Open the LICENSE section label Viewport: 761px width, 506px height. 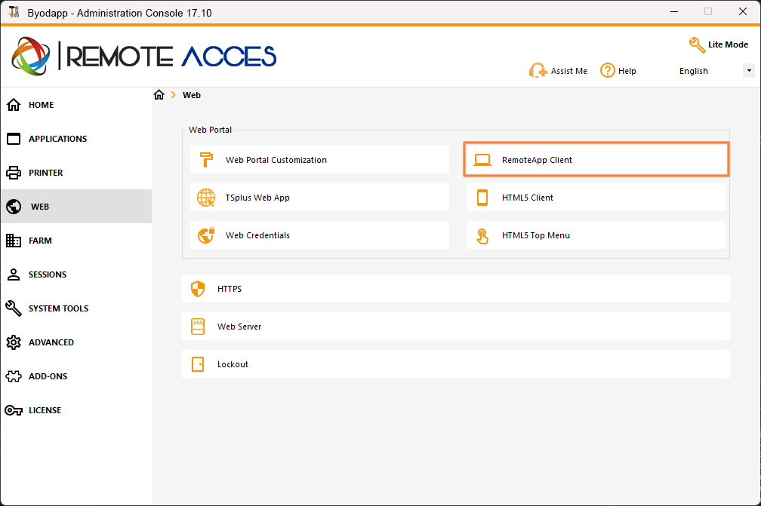45,410
